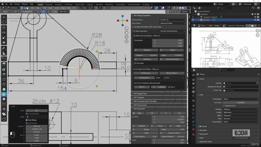The width and height of the screenshot is (261, 147).
Task: Open the Window menu
Action: (x=25, y=4)
